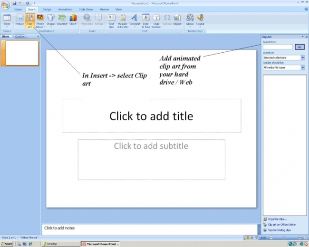The height and width of the screenshot is (247, 309).
Task: Switch to the View tab
Action: tap(118, 9)
